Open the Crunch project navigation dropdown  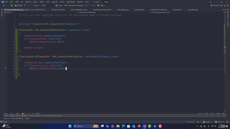(x=40, y=13)
